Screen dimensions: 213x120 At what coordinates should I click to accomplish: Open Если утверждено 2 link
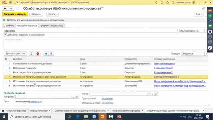(x=163, y=73)
